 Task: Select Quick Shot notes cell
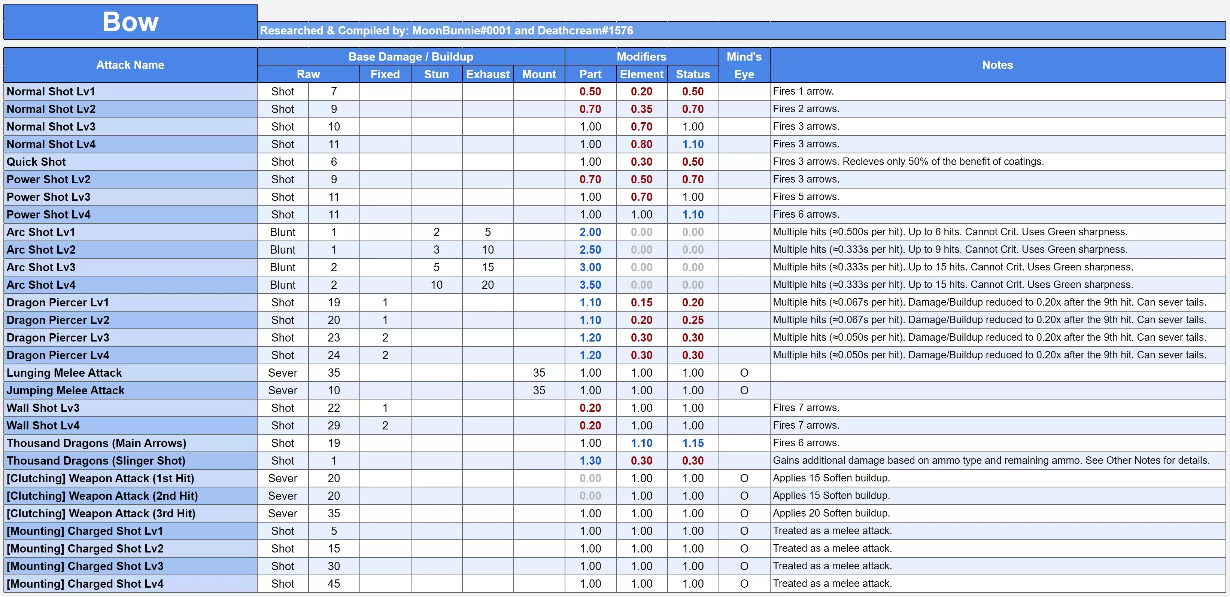coord(908,162)
